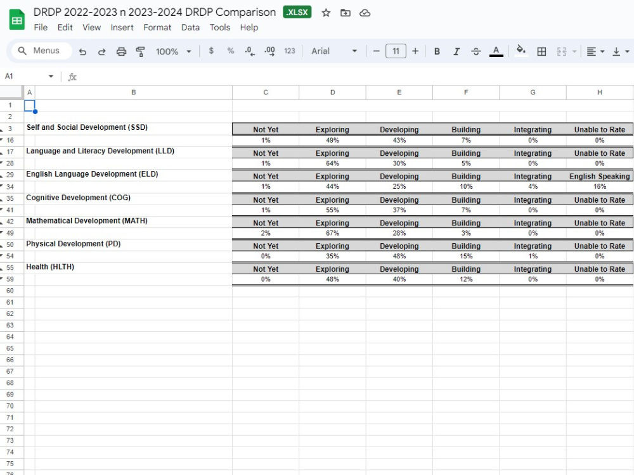Open horizontal align dropdown
Viewport: 634px width, 475px height.
[595, 51]
